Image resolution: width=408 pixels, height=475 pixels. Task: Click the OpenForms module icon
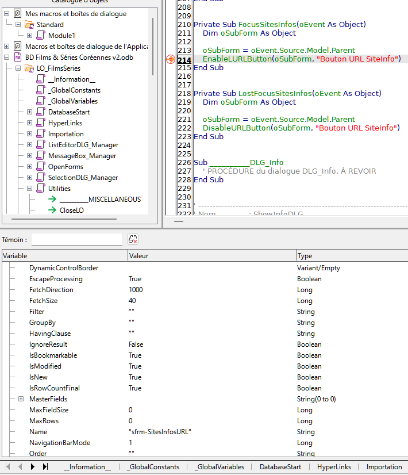(41, 166)
